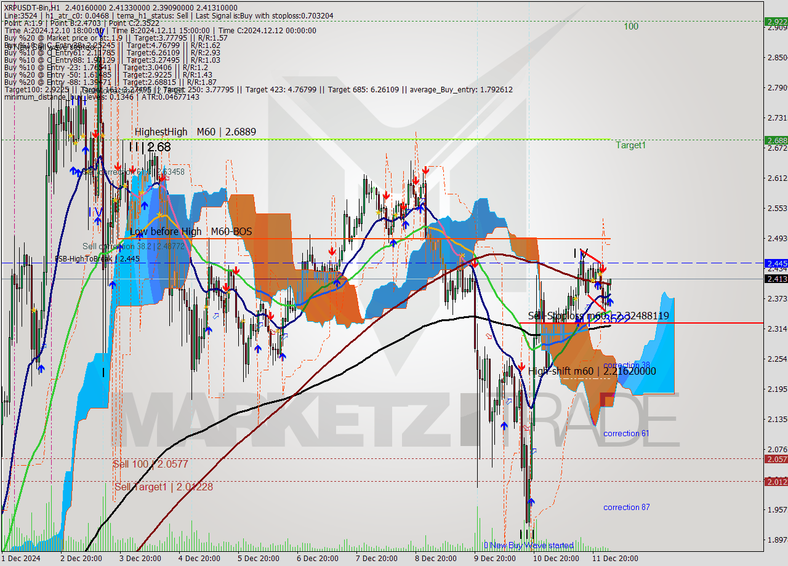Click the 2.493 price axis value

pyautogui.click(x=777, y=239)
